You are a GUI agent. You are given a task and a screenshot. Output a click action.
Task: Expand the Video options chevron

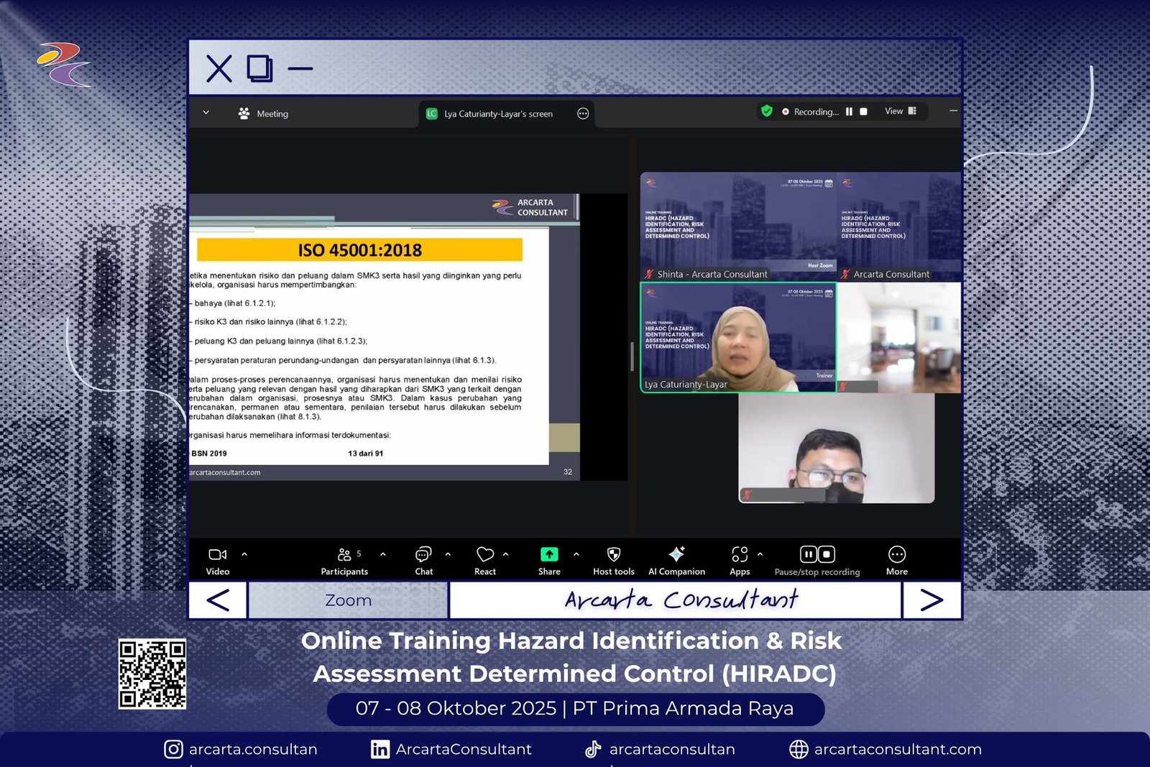(x=244, y=554)
